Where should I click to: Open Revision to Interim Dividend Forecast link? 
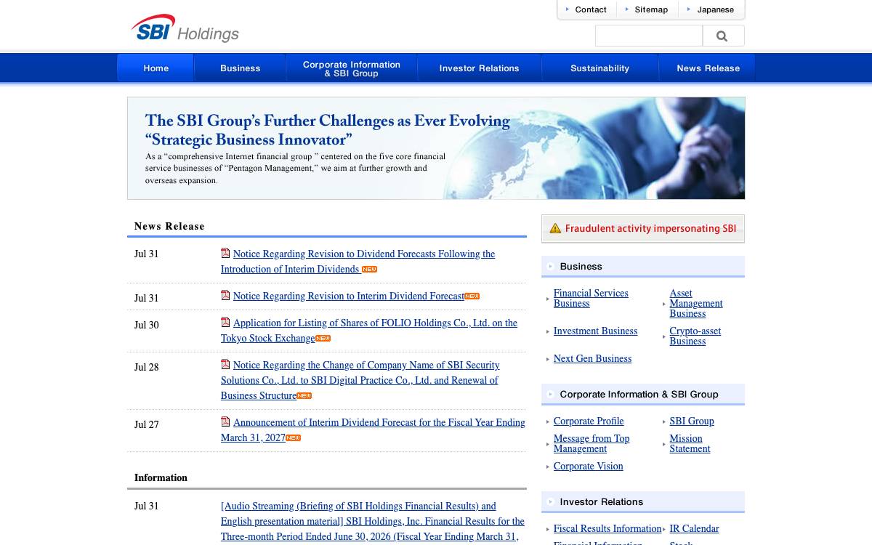tap(348, 296)
